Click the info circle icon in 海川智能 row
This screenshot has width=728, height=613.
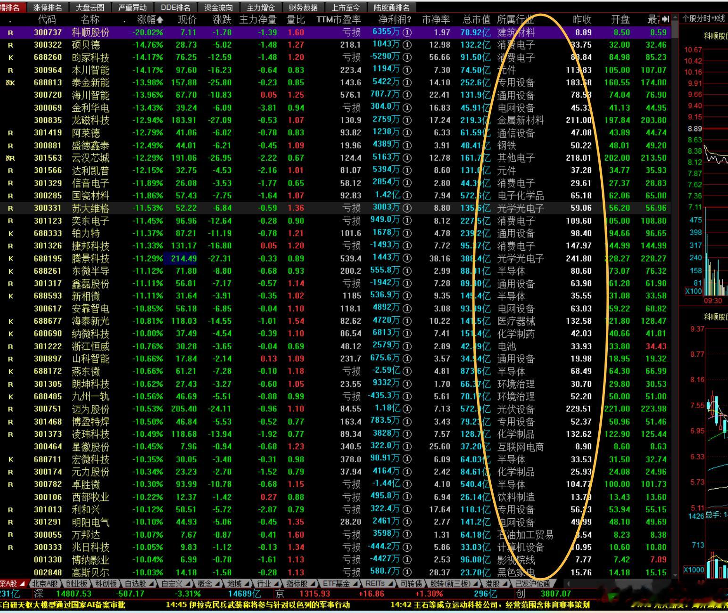tap(407, 95)
